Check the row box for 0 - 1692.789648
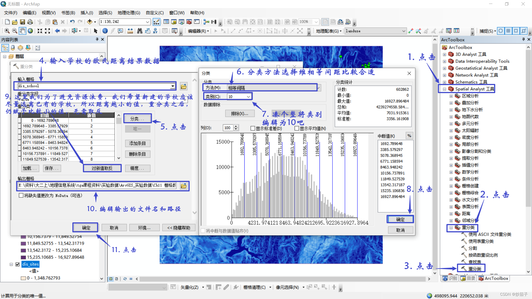The width and height of the screenshot is (532, 299). pyautogui.click(x=19, y=121)
